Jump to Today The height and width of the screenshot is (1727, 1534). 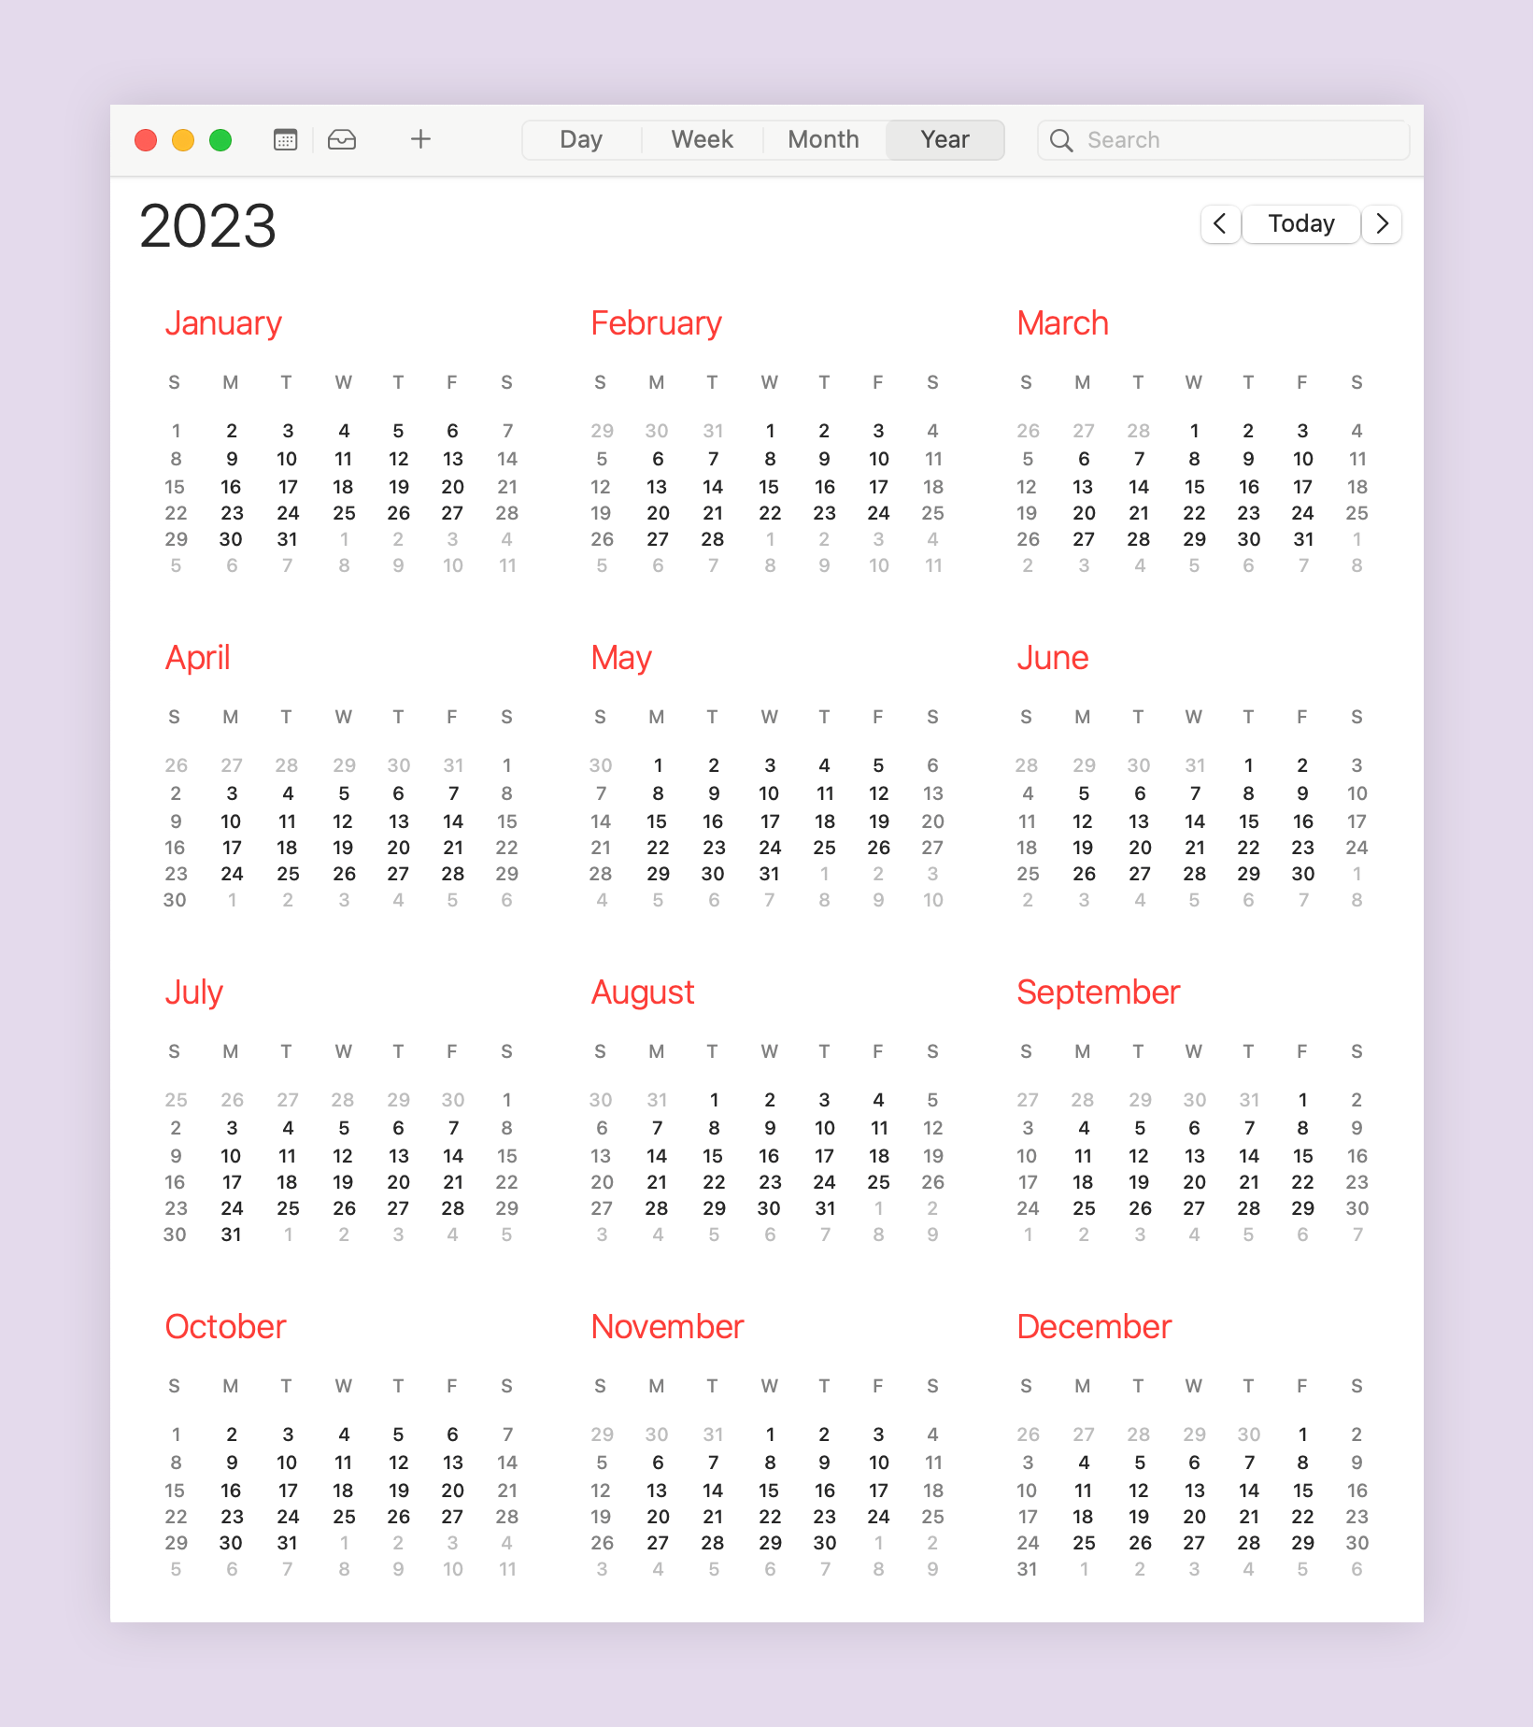click(1301, 224)
